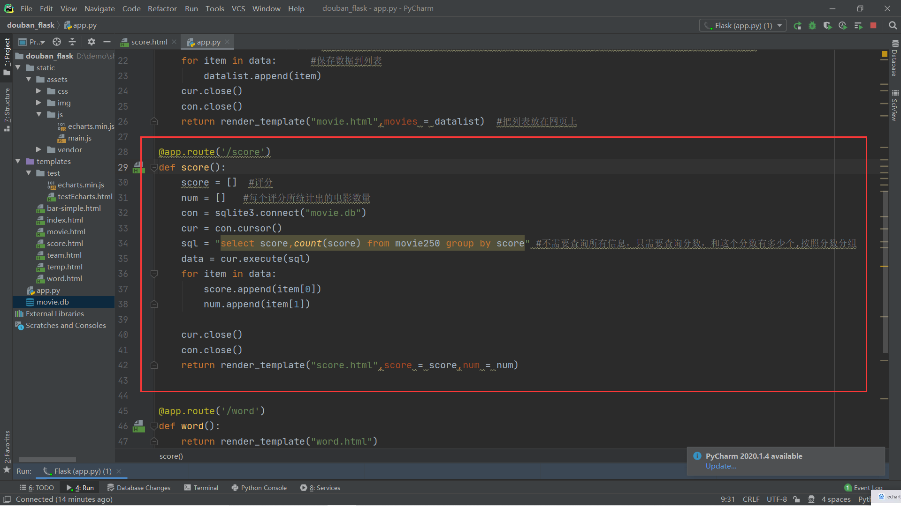Toggle the Database tool window on the right edge
The image size is (901, 506).
point(894,59)
